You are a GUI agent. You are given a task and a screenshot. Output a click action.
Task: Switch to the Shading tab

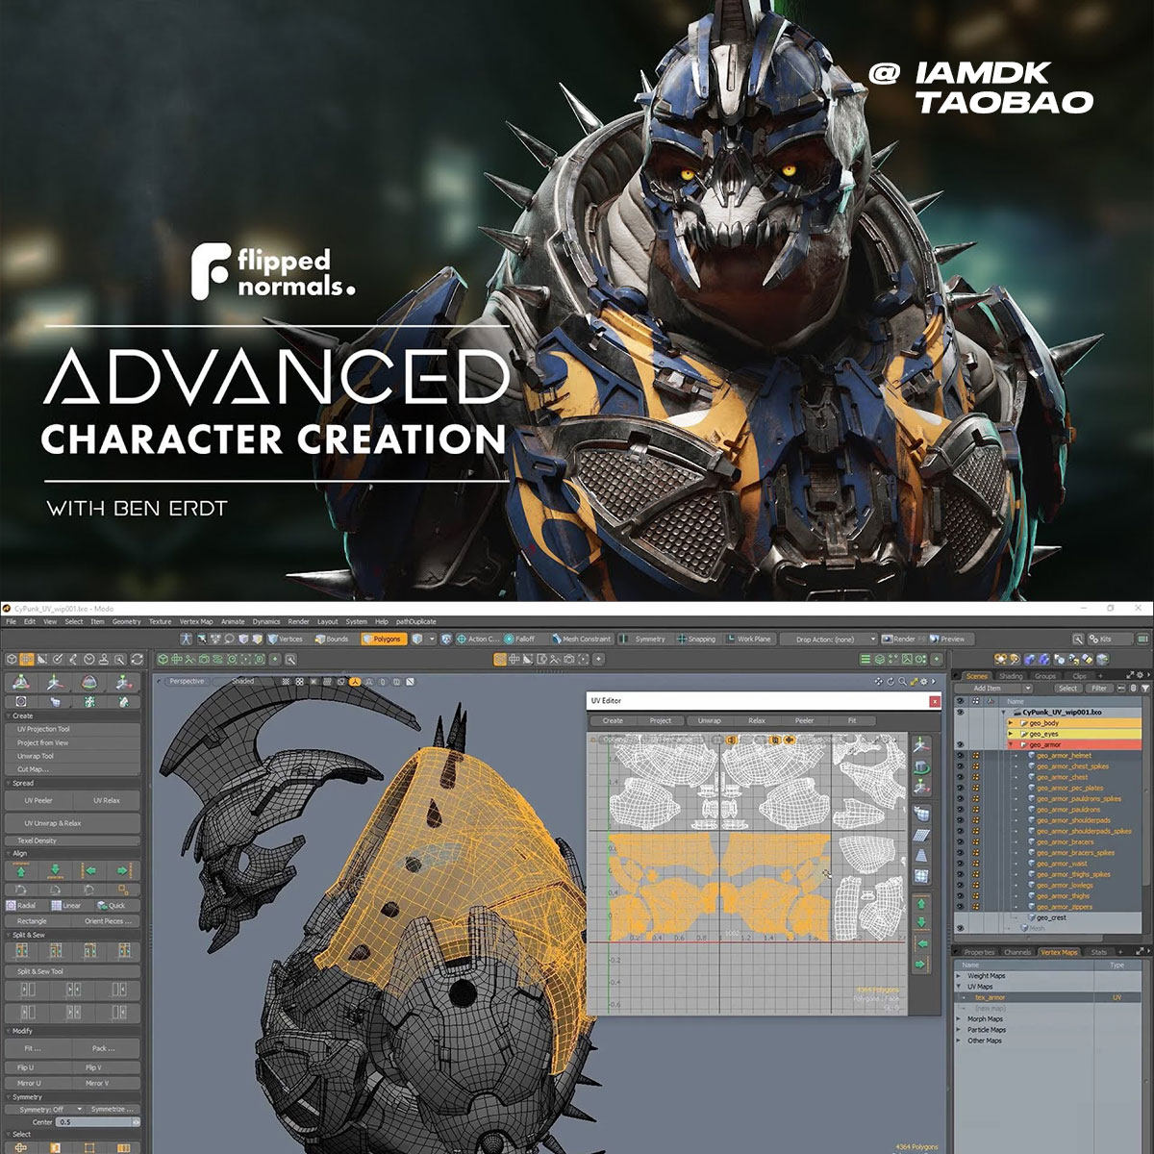coord(1011,676)
